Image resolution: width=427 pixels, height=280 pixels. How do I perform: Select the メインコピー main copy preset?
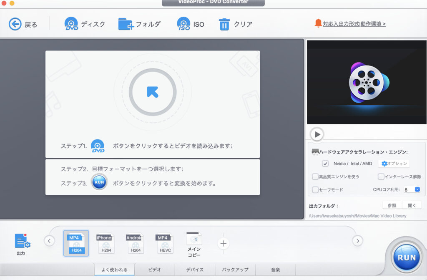coord(194,245)
